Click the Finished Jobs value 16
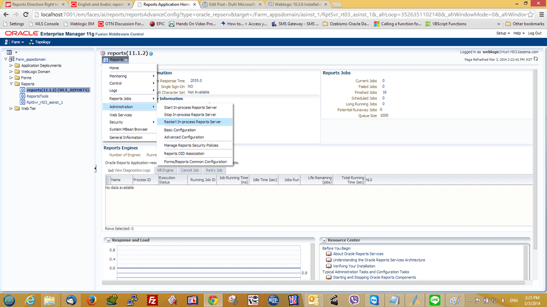Image resolution: width=547 pixels, height=307 pixels. (x=385, y=92)
